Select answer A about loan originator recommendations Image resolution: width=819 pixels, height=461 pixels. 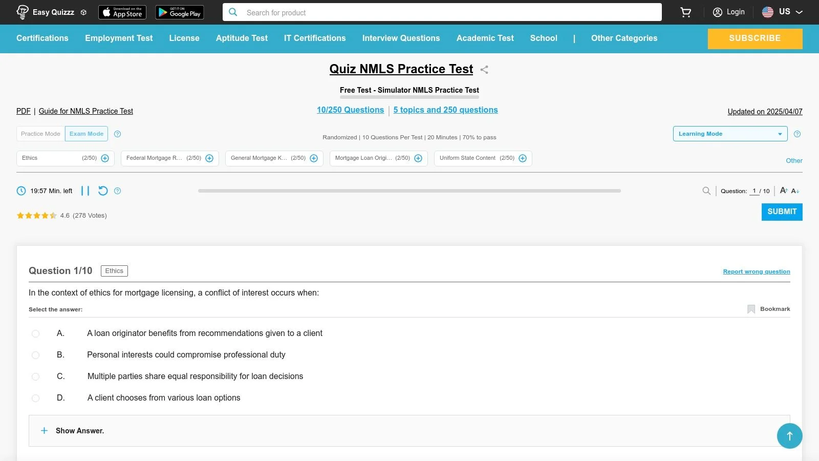[35, 333]
